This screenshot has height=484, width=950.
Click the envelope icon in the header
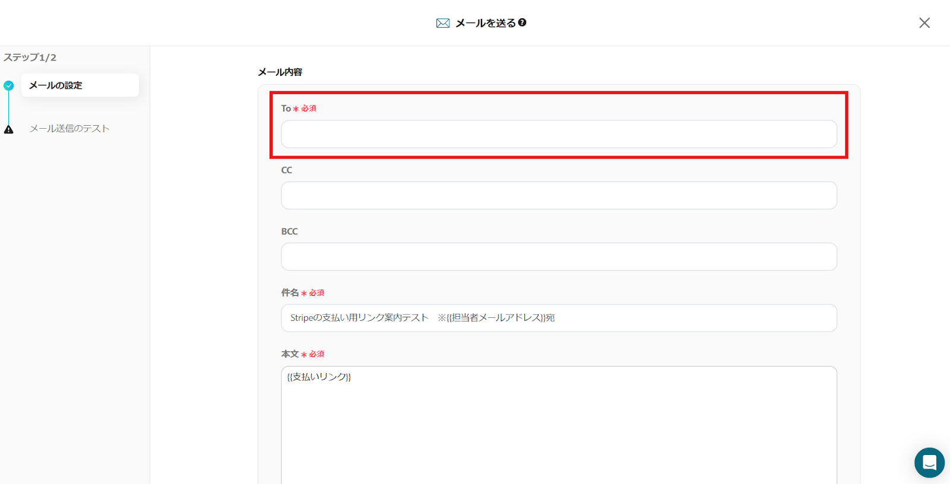(443, 23)
